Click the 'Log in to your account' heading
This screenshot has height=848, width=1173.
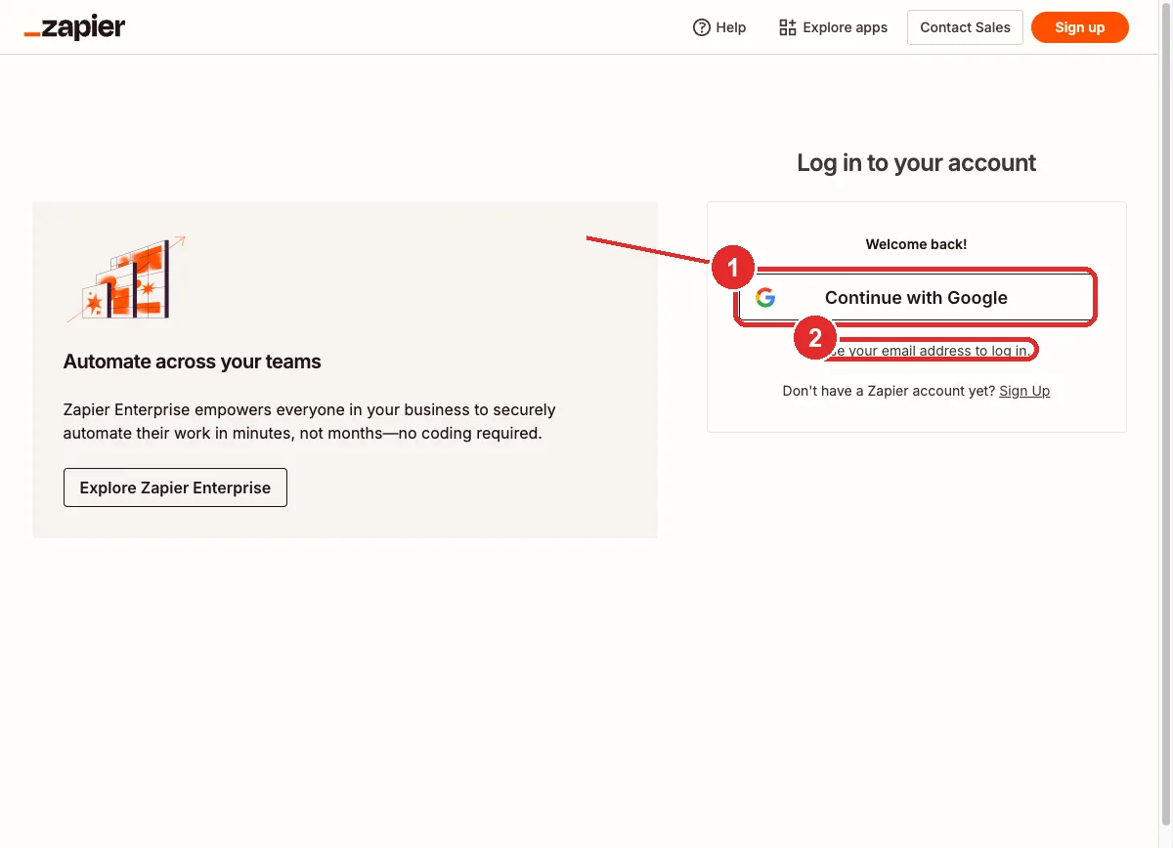pyautogui.click(x=917, y=163)
